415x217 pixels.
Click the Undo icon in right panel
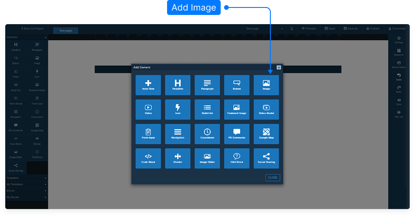[x=399, y=77]
